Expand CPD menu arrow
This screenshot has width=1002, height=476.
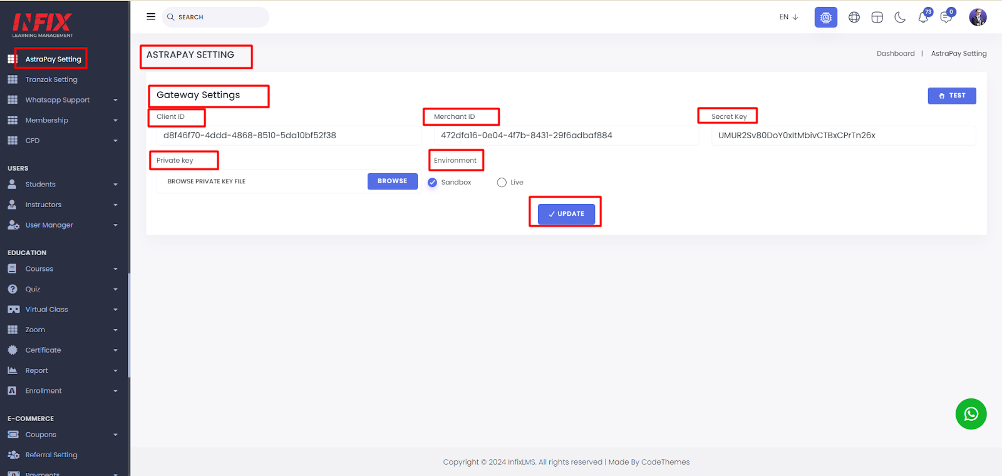[x=115, y=141]
